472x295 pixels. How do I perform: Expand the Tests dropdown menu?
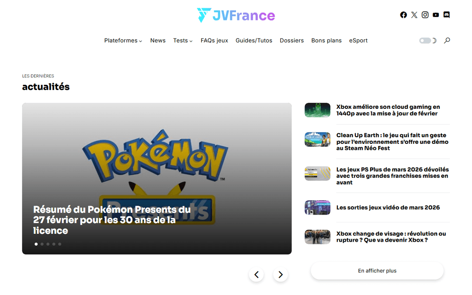[183, 40]
